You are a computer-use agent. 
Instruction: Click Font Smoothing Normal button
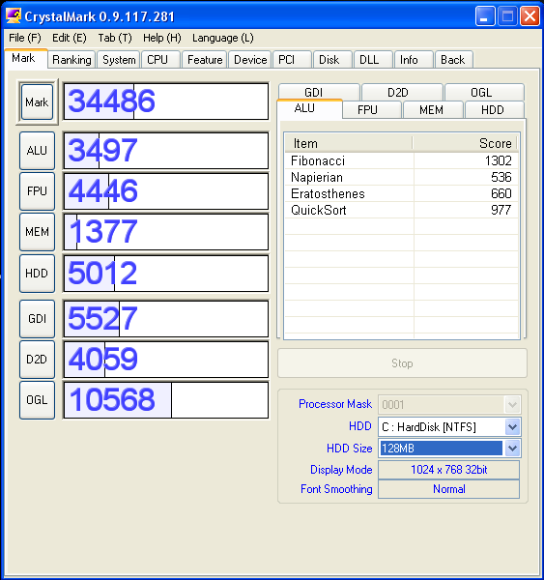(x=449, y=489)
